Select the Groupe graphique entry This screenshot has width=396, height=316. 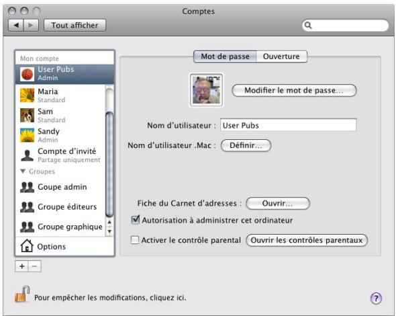pyautogui.click(x=60, y=227)
